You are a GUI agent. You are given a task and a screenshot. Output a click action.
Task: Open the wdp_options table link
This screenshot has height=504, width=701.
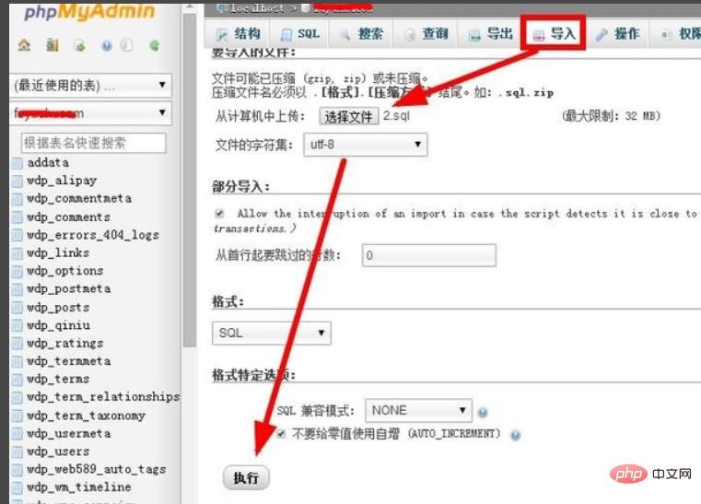coord(64,271)
